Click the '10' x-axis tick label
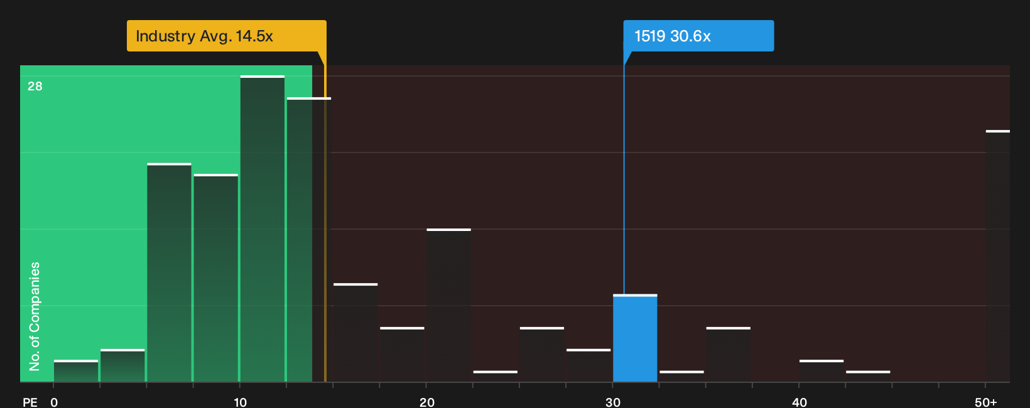 pyautogui.click(x=241, y=402)
